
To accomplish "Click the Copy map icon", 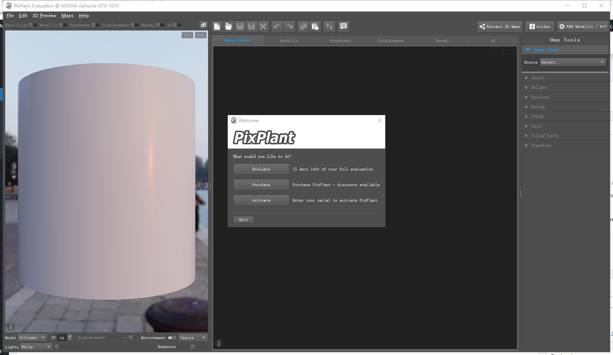I will coord(303,26).
